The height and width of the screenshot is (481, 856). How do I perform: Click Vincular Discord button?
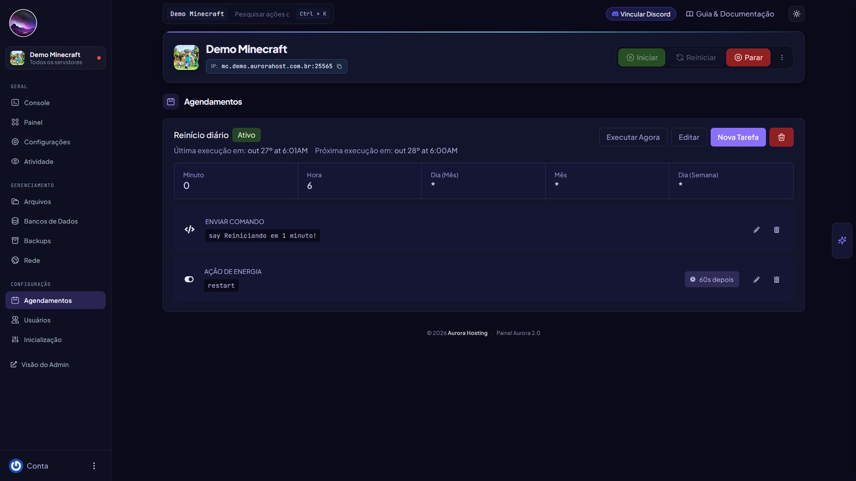(x=641, y=14)
